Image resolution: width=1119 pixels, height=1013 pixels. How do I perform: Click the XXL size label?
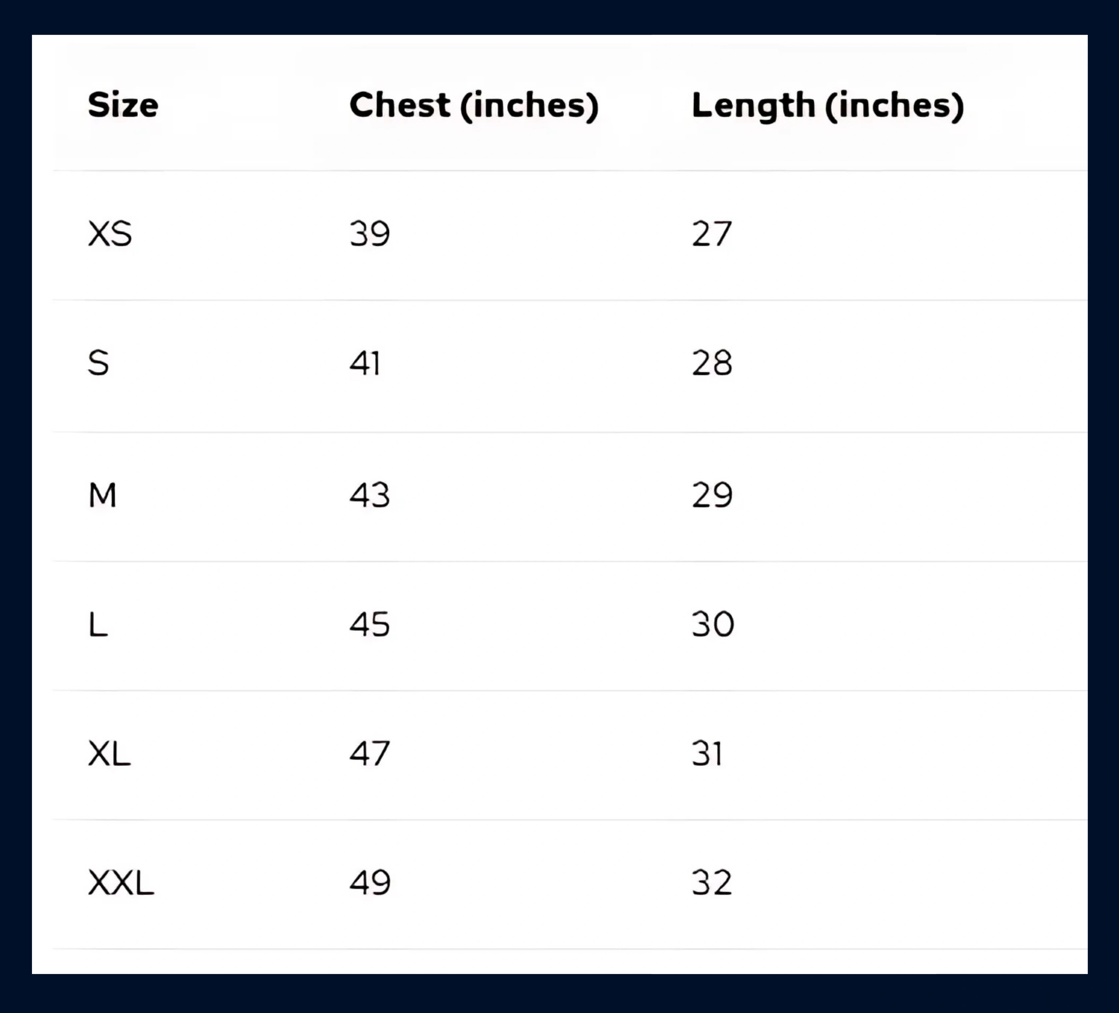(x=121, y=883)
